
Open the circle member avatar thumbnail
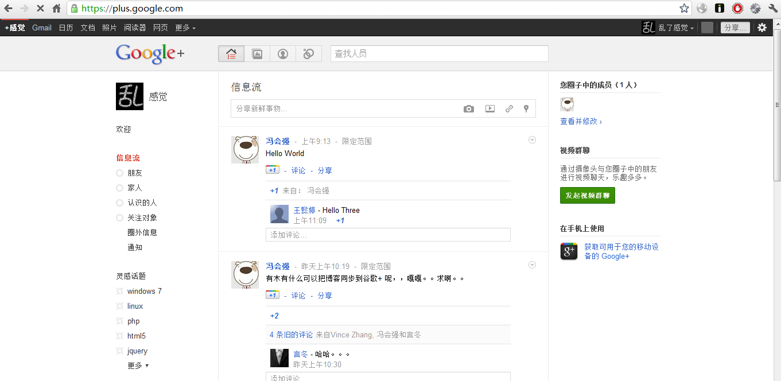567,104
